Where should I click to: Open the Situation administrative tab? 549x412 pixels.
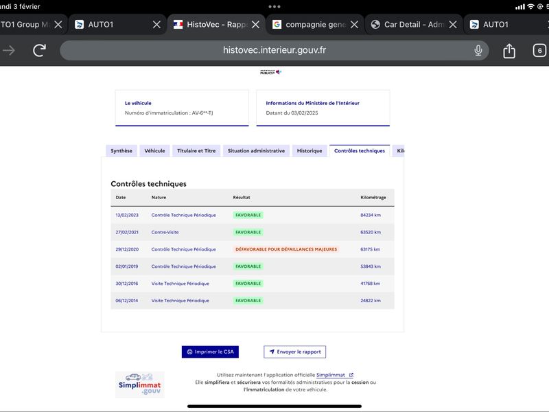[256, 150]
